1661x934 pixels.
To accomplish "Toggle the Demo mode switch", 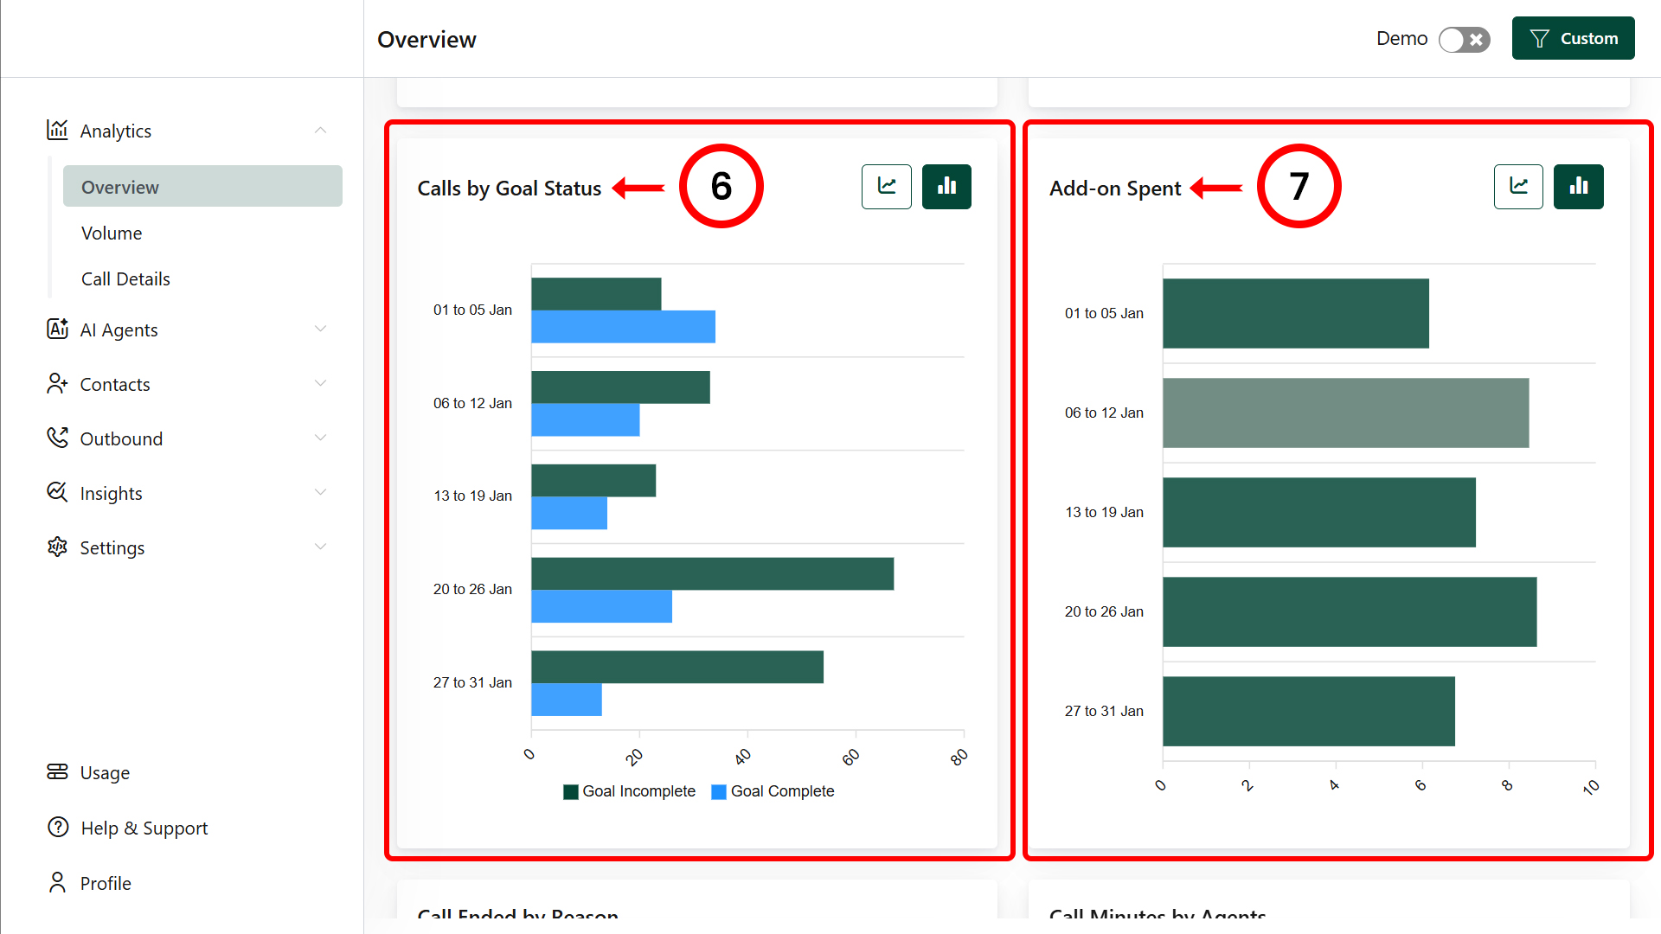I will pos(1464,40).
